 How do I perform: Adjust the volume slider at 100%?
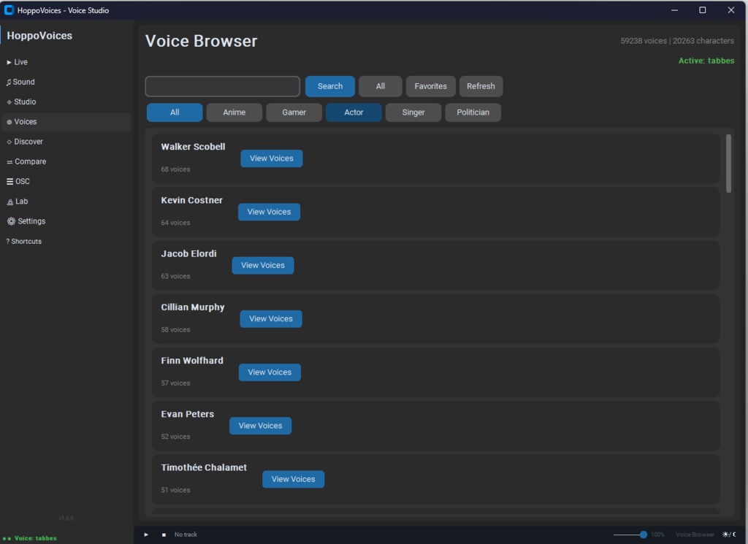[x=630, y=535]
